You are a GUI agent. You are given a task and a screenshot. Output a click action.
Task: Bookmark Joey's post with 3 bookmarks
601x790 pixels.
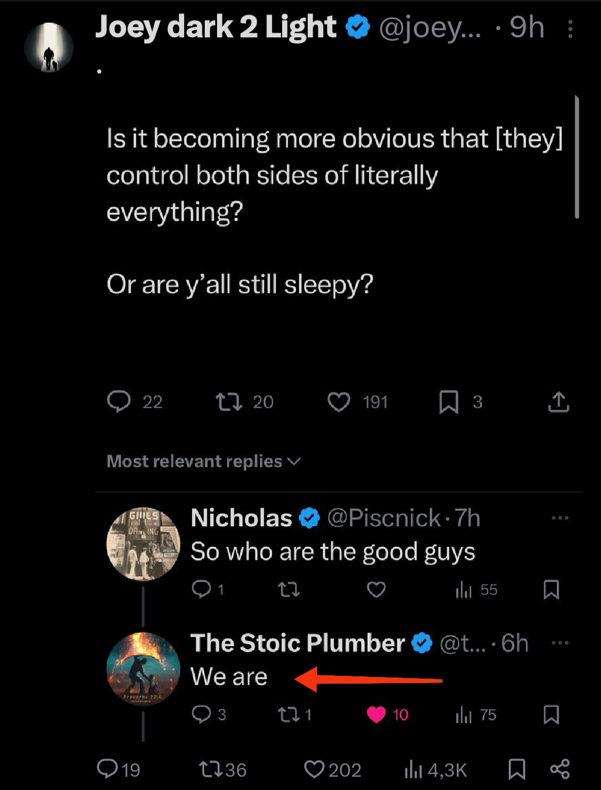pyautogui.click(x=449, y=401)
